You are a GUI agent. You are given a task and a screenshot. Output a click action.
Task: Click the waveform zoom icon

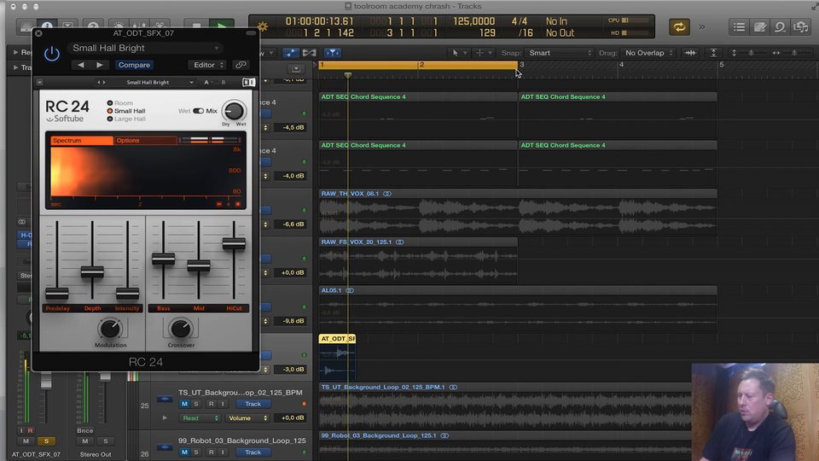coord(690,53)
